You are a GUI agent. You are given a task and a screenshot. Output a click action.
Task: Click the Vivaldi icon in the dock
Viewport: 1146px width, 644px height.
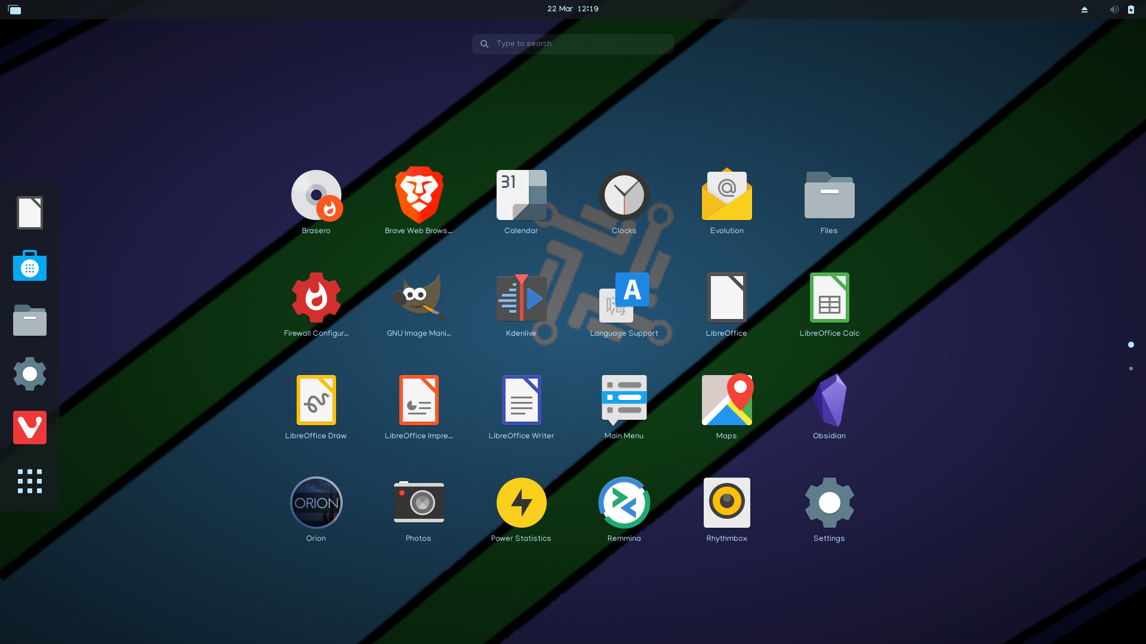tap(30, 428)
